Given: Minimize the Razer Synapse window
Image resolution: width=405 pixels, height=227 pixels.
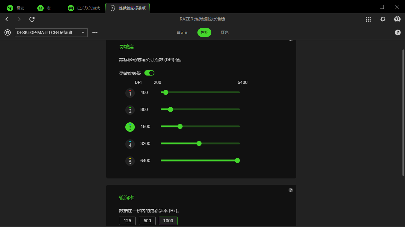Looking at the screenshot, I should pyautogui.click(x=367, y=7).
